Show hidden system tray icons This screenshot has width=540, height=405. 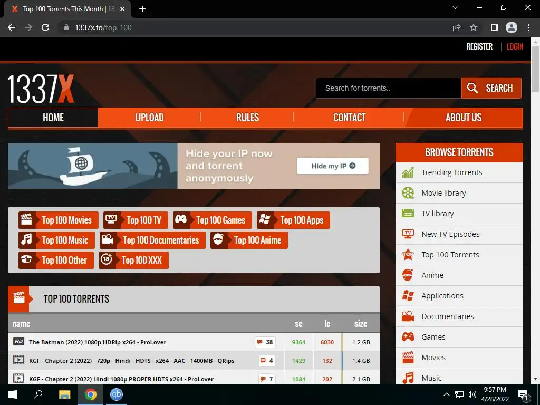click(446, 394)
